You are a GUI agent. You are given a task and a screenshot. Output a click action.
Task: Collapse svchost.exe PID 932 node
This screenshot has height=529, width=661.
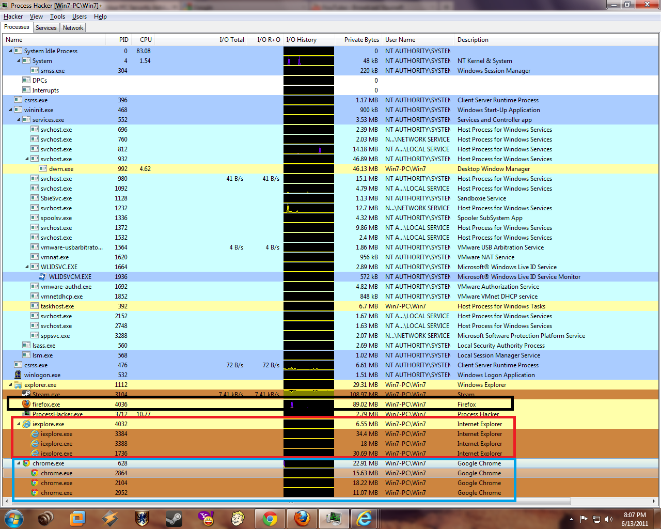coord(27,159)
